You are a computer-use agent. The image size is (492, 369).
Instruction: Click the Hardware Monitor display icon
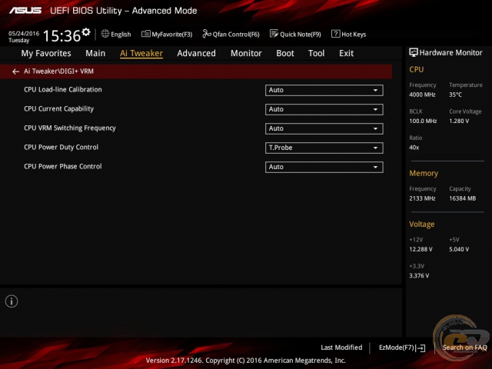(414, 52)
